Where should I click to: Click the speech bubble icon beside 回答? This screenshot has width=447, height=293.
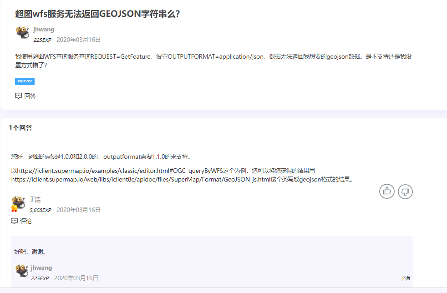click(18, 96)
